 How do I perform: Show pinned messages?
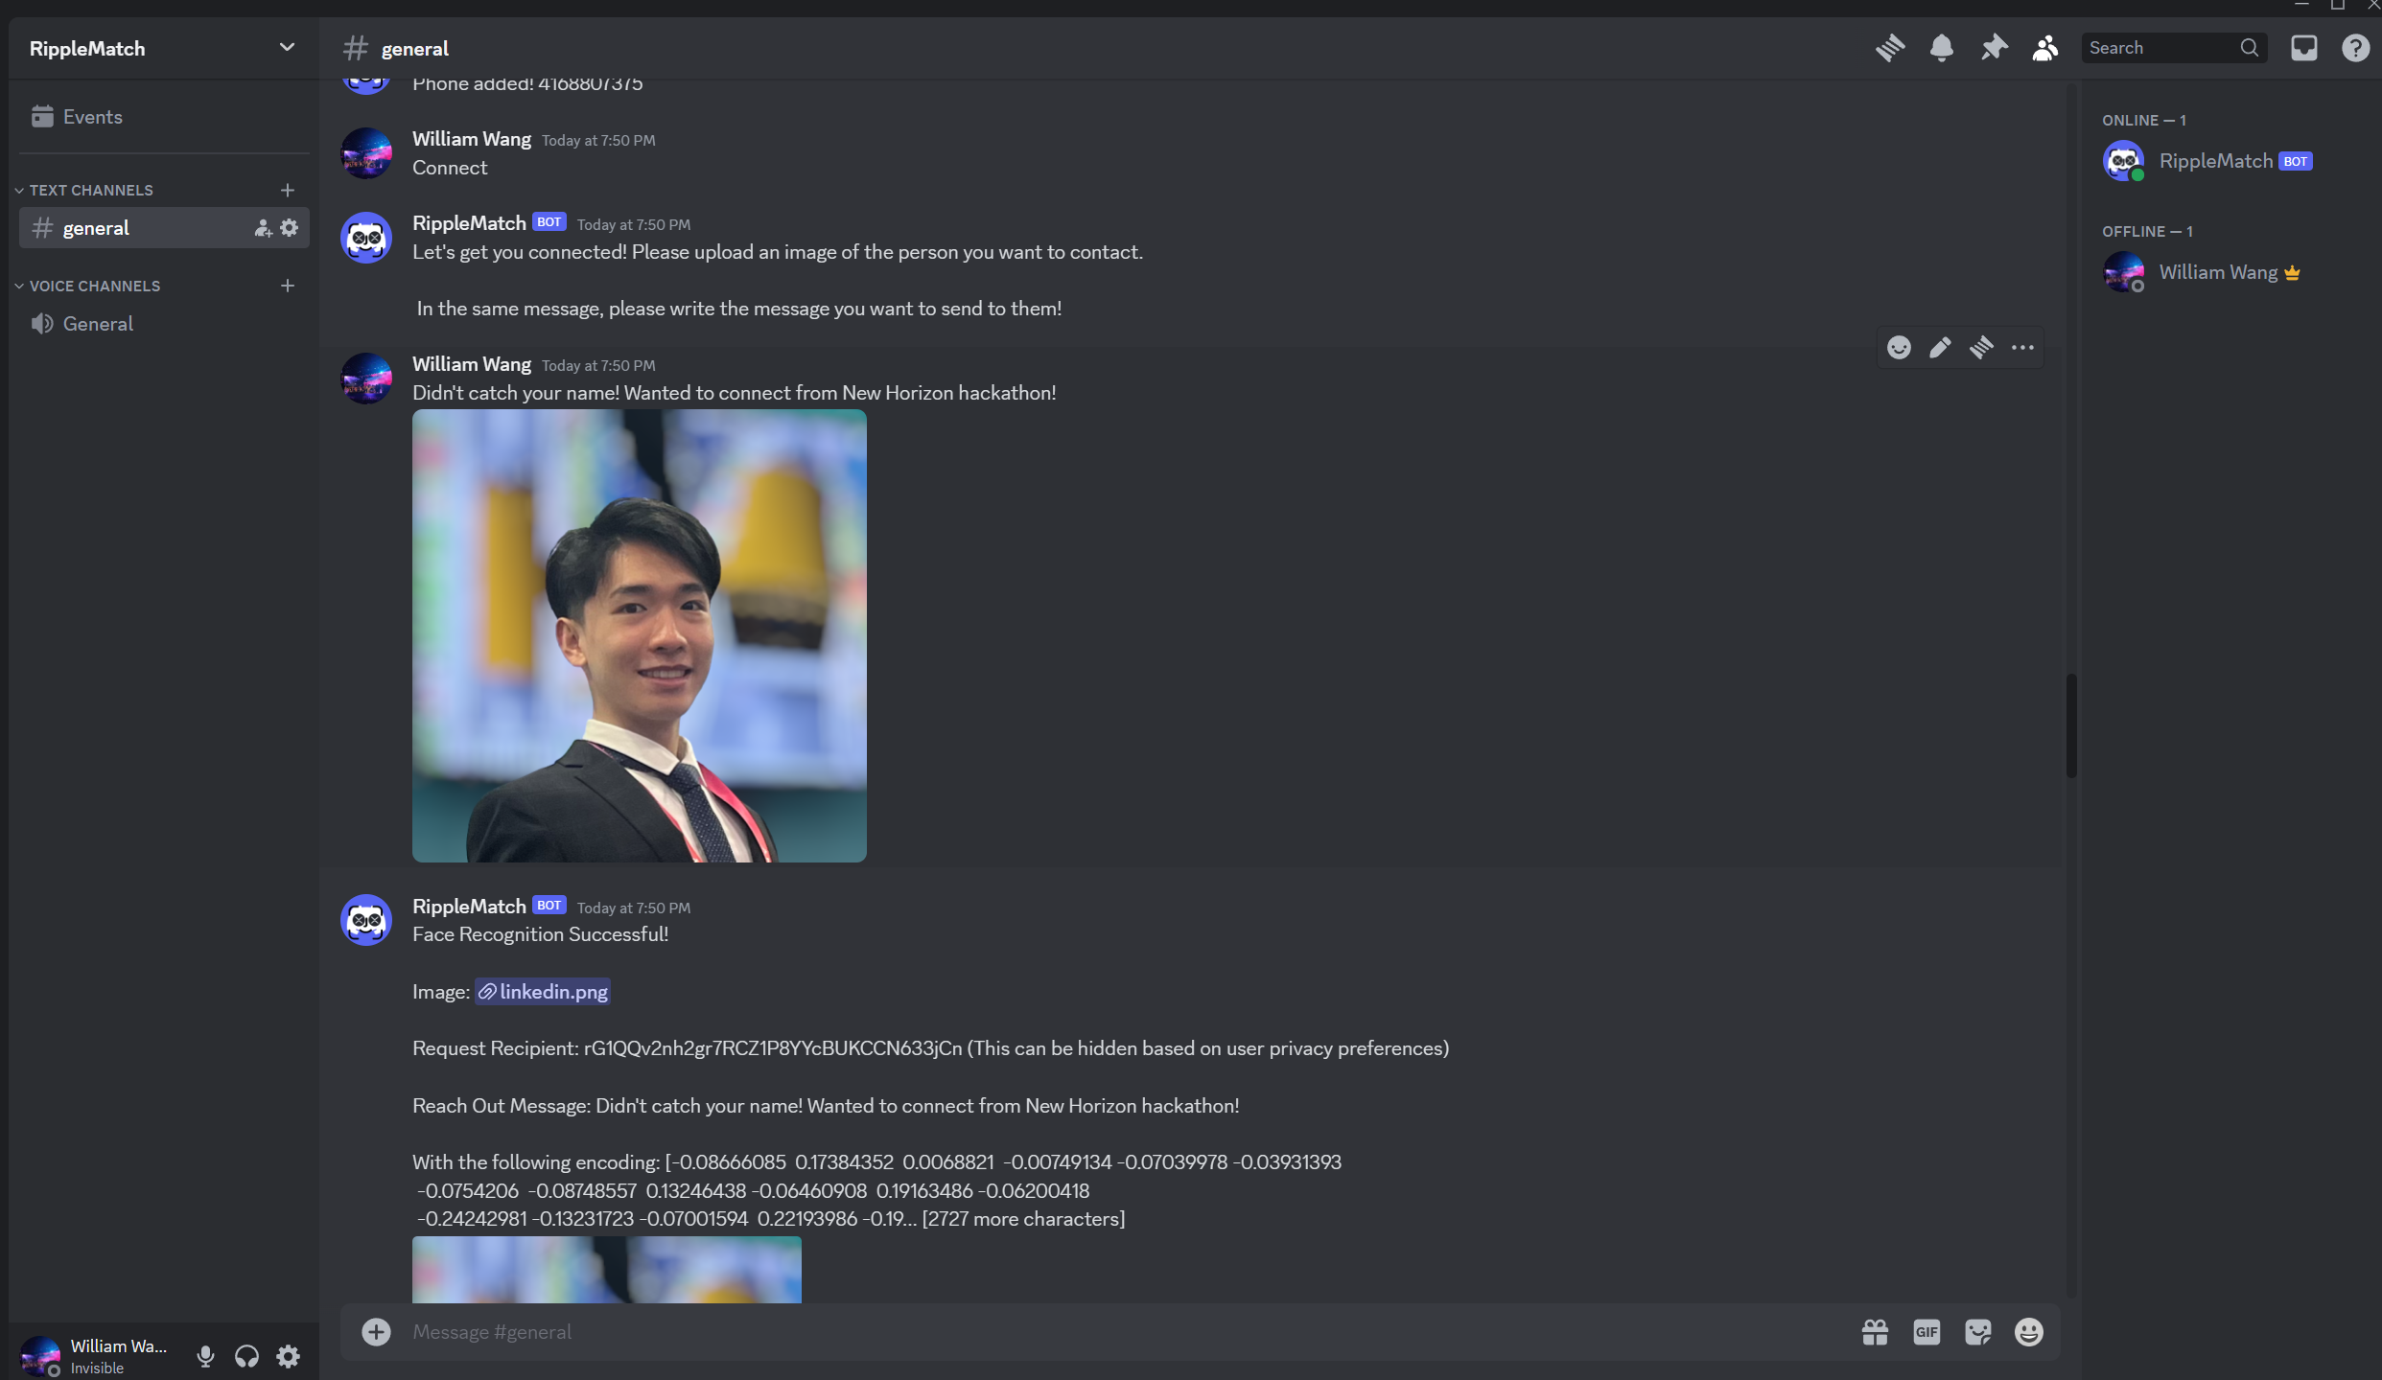[1994, 48]
